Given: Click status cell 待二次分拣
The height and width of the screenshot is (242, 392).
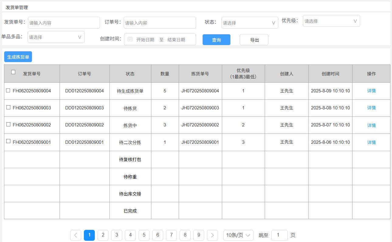Looking at the screenshot, I should click(x=130, y=142).
